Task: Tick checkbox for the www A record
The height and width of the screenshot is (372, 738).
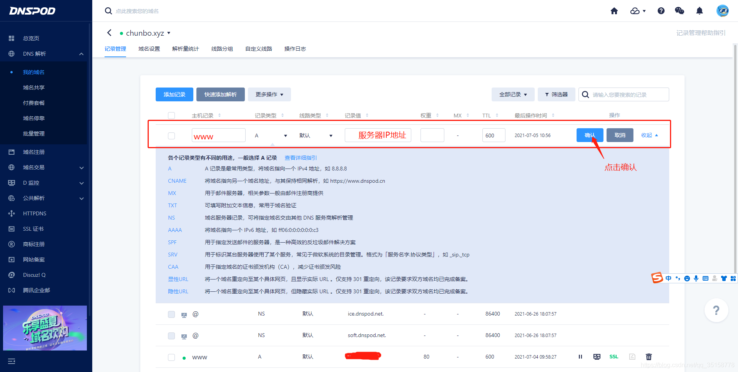Action: click(171, 357)
